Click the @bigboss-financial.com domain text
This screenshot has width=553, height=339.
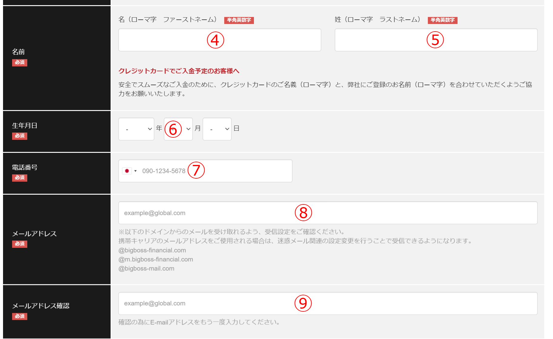(152, 250)
